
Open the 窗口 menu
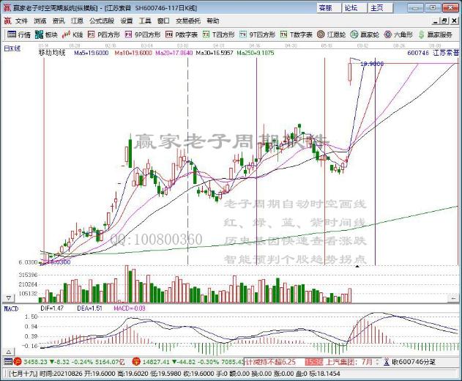tap(163, 21)
